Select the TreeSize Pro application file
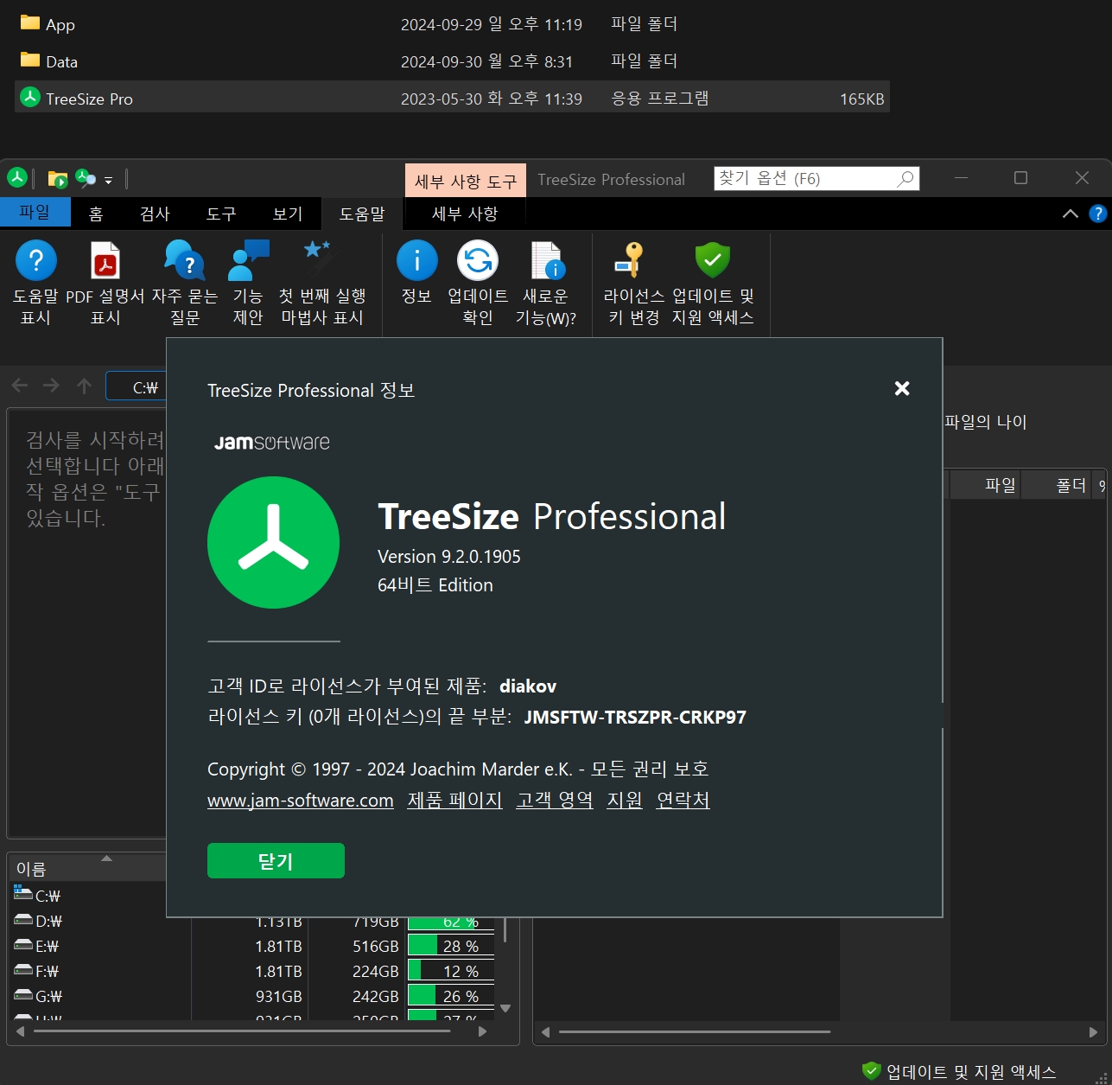Image resolution: width=1112 pixels, height=1085 pixels. coord(452,99)
